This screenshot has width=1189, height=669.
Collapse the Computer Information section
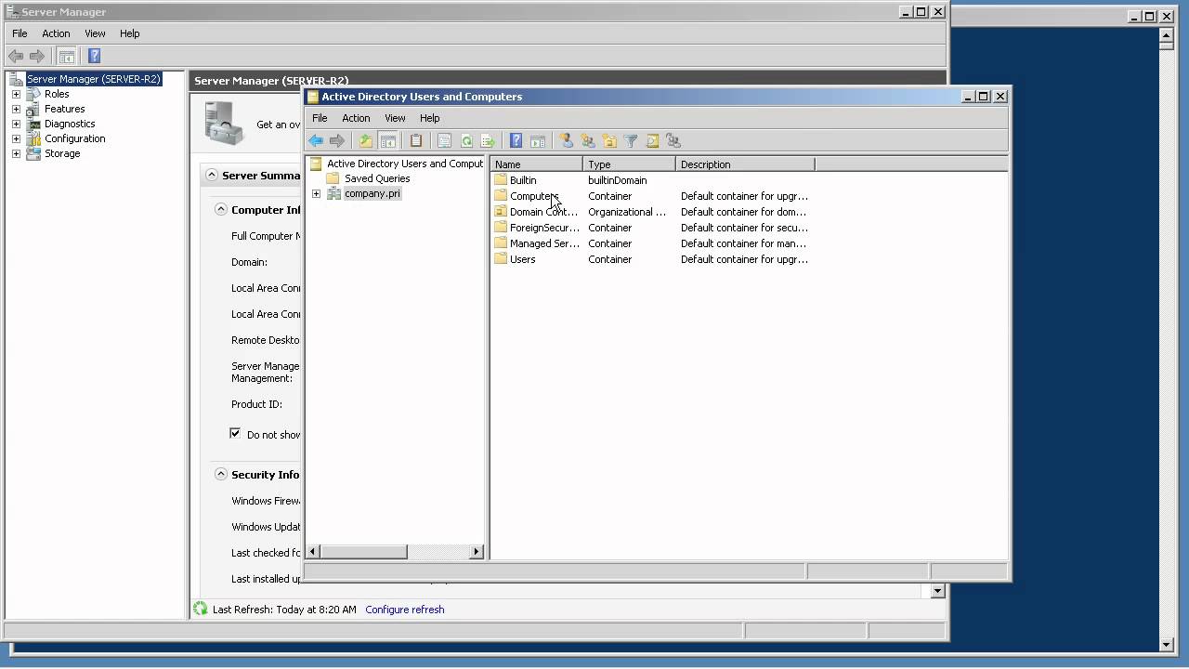coord(221,209)
